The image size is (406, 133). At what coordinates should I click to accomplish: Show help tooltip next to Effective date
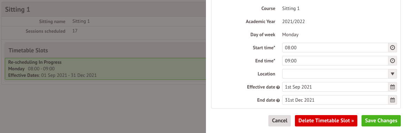278,88
